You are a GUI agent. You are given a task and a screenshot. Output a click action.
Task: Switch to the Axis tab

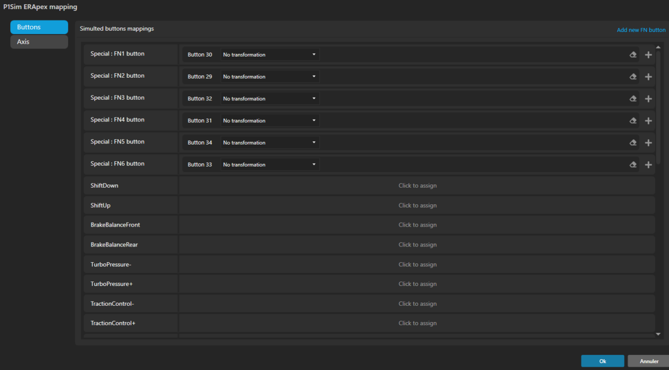point(39,42)
